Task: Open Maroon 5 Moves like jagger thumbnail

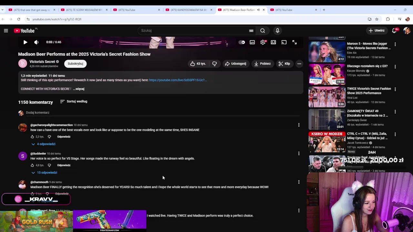Action: coord(327,52)
